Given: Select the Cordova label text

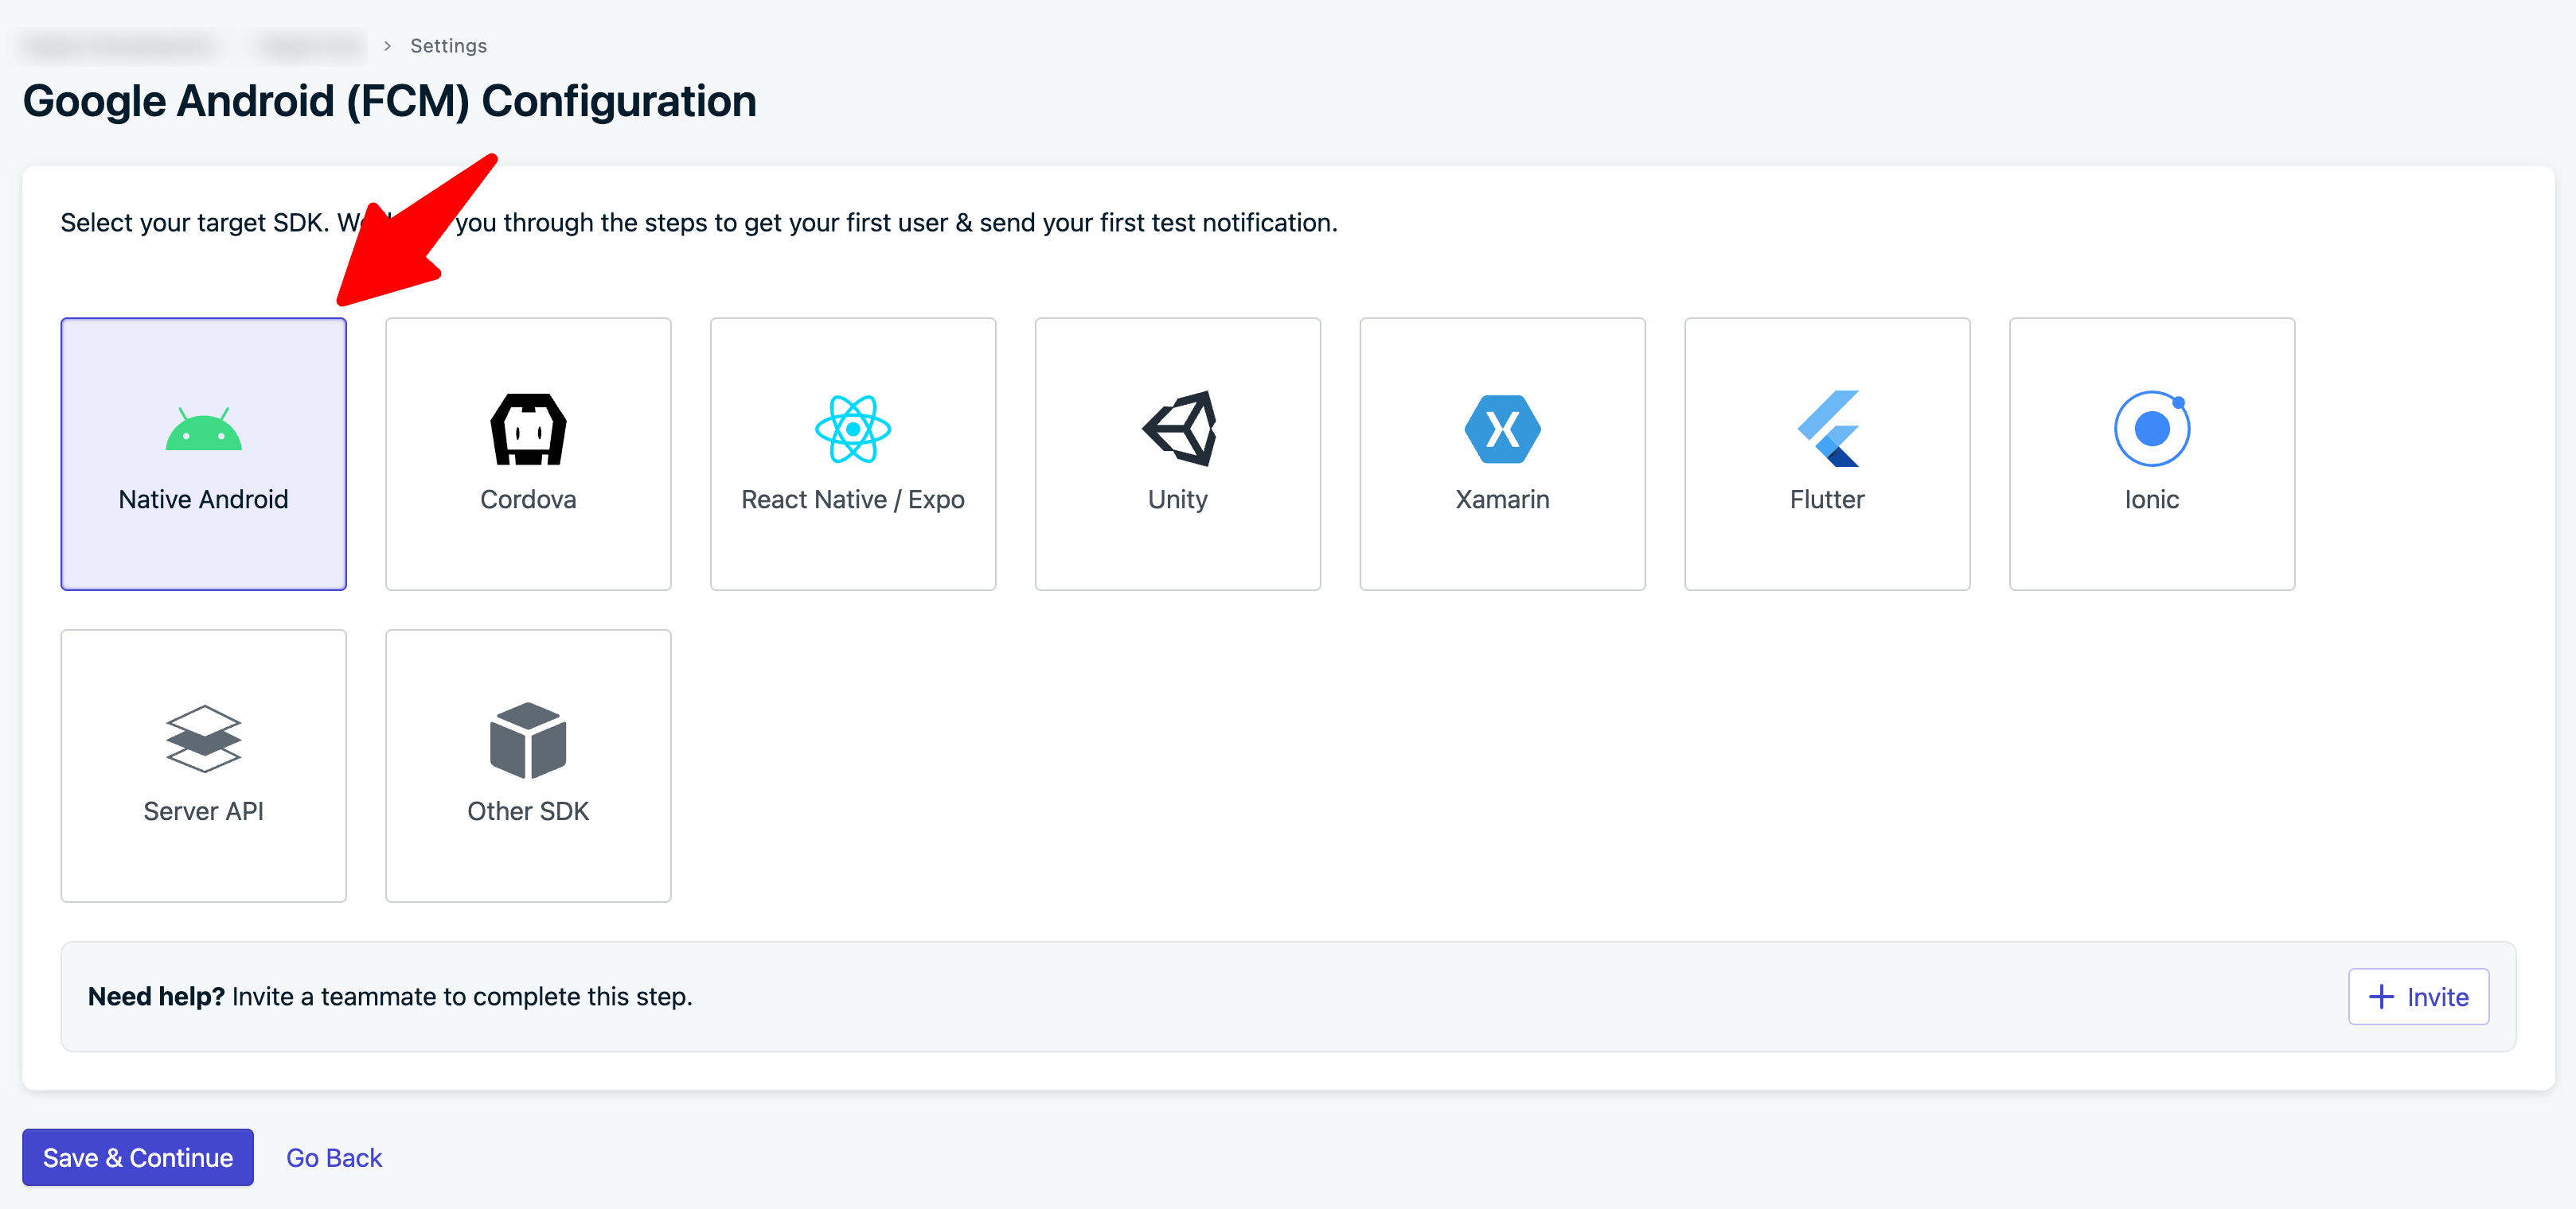Looking at the screenshot, I should 528,500.
